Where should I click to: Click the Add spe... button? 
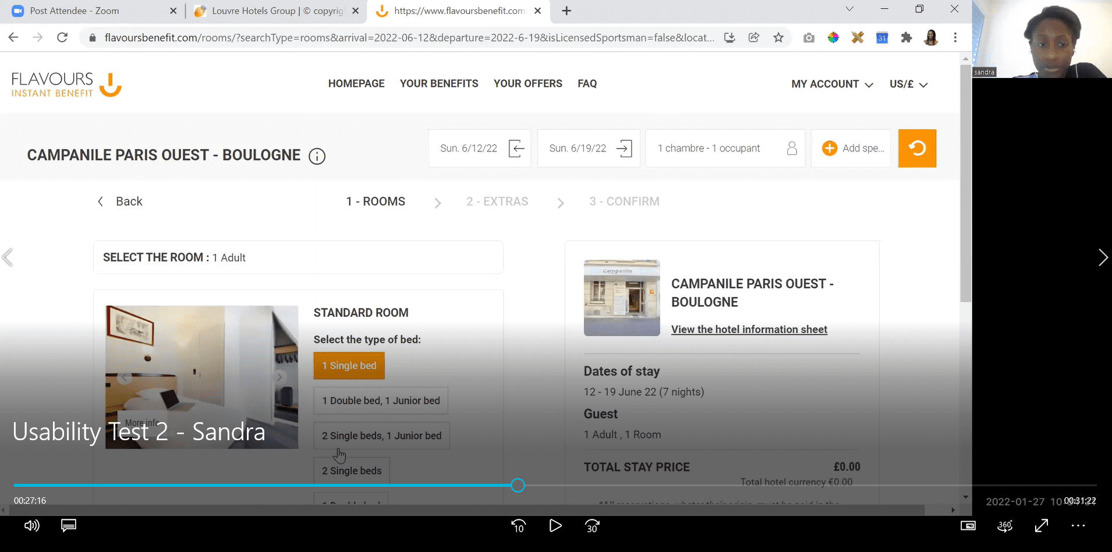pyautogui.click(x=851, y=148)
